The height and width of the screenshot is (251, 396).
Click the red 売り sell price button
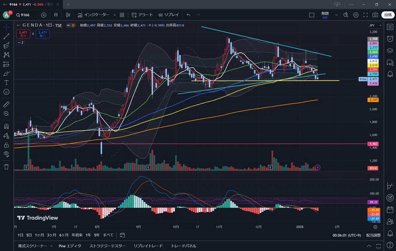pos(23,34)
